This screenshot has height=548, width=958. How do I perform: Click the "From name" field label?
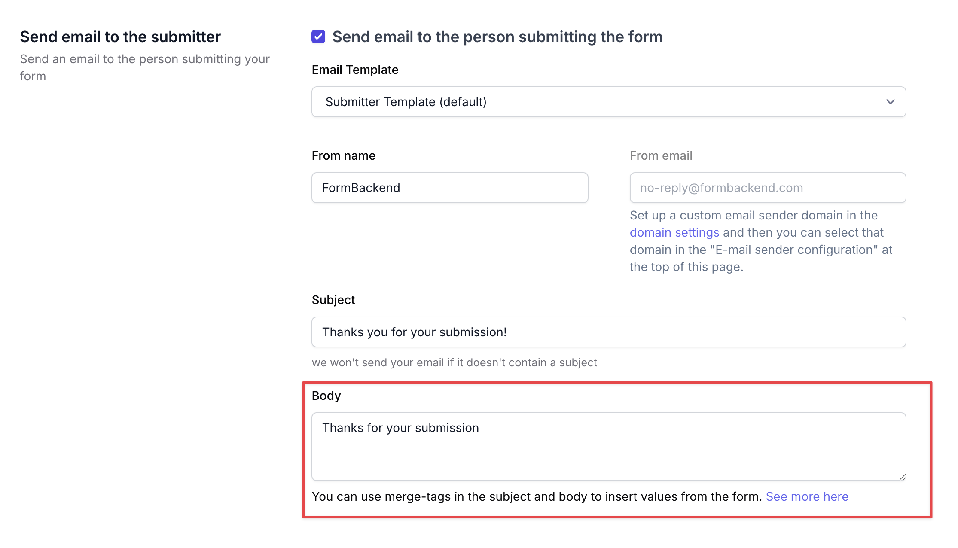[x=343, y=155]
